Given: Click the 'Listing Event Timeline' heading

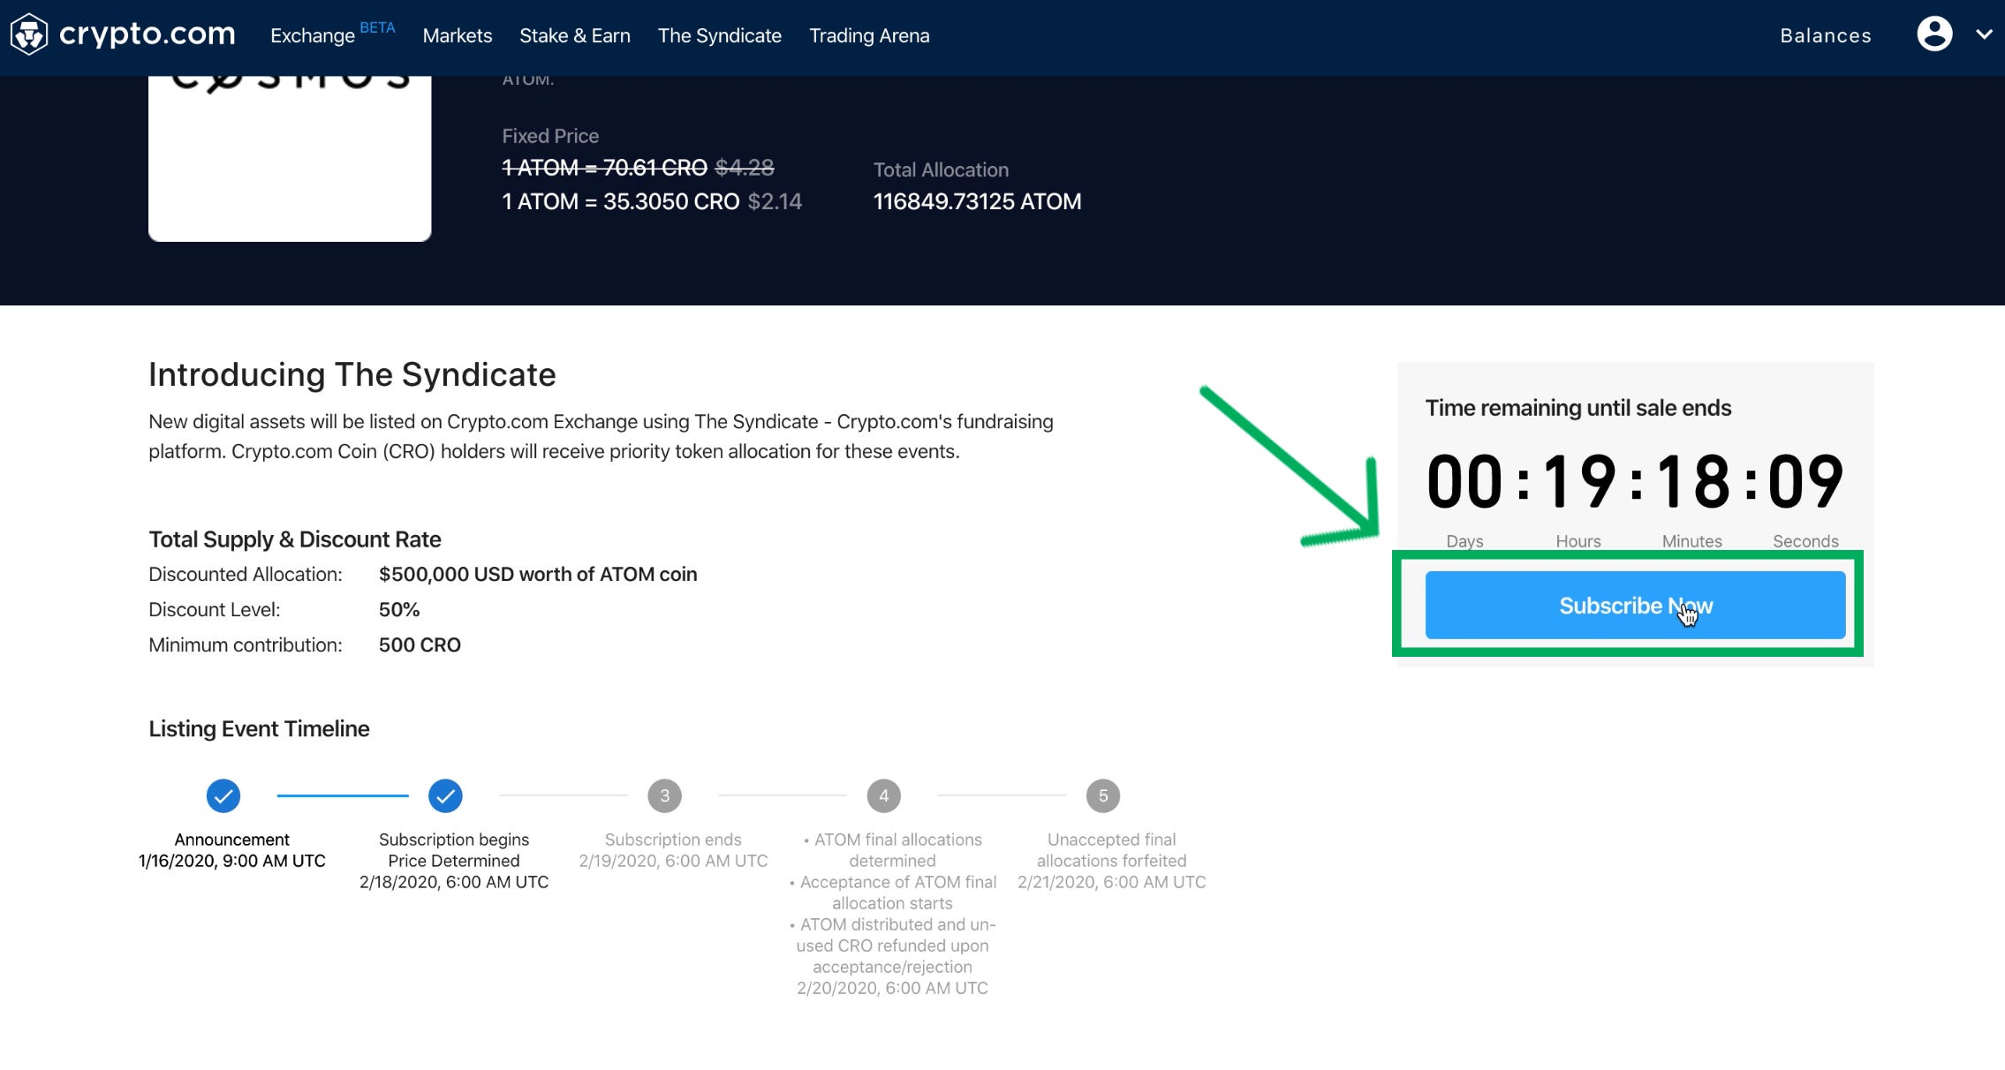Looking at the screenshot, I should pyautogui.click(x=259, y=728).
